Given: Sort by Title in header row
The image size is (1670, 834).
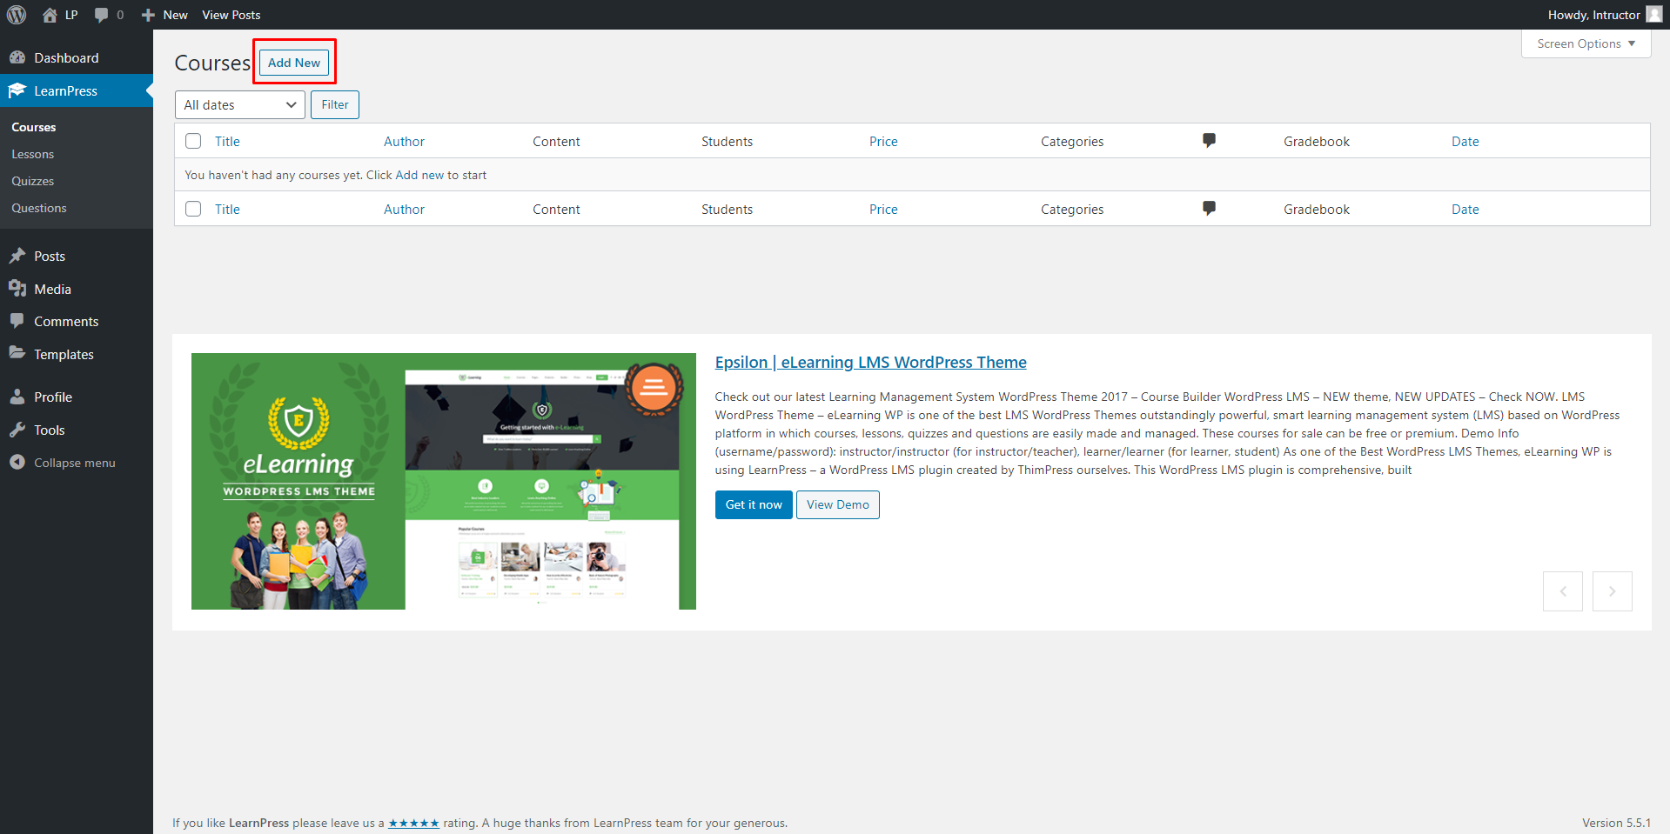Looking at the screenshot, I should (x=227, y=141).
